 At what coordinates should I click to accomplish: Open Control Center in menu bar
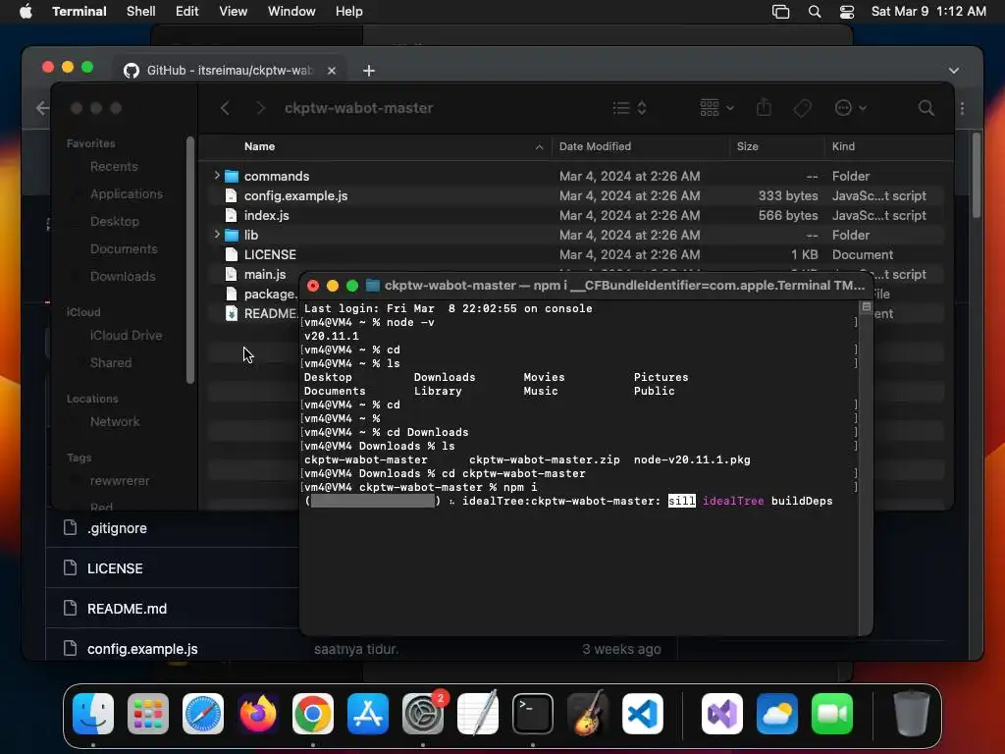click(847, 12)
